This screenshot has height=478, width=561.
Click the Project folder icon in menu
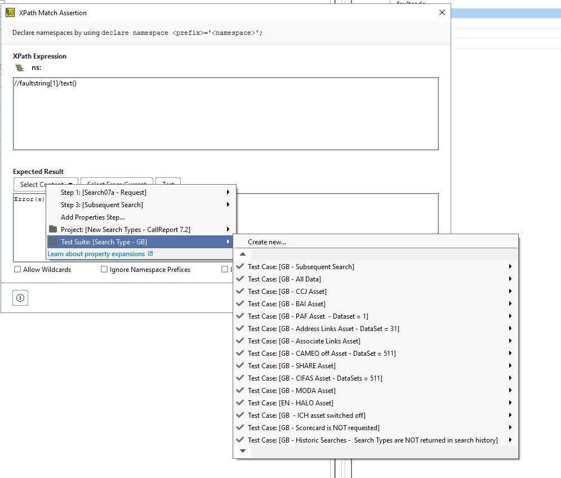[x=53, y=229]
